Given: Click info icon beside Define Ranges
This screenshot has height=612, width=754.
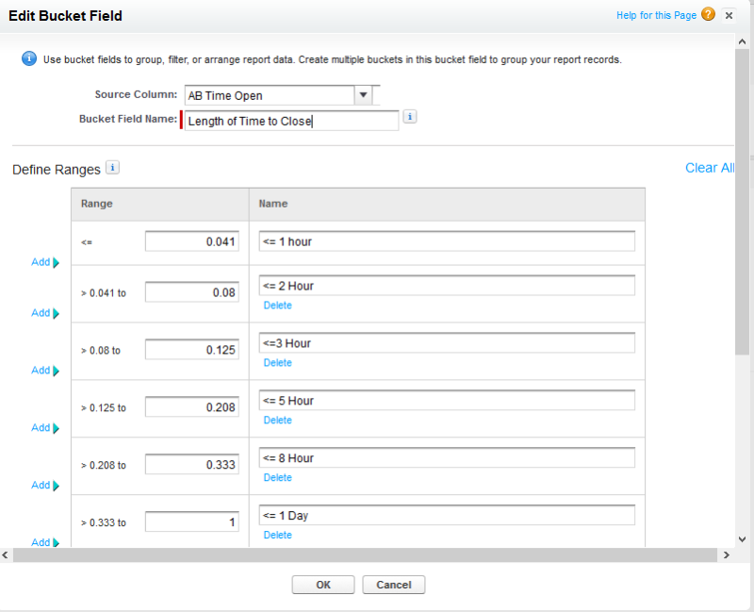Looking at the screenshot, I should 113,168.
